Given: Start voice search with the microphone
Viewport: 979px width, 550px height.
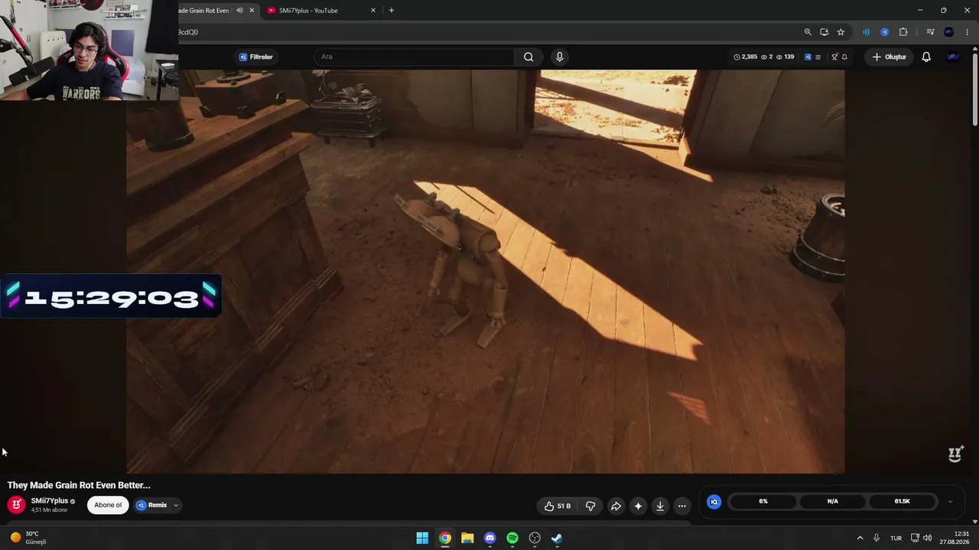Looking at the screenshot, I should [x=560, y=57].
